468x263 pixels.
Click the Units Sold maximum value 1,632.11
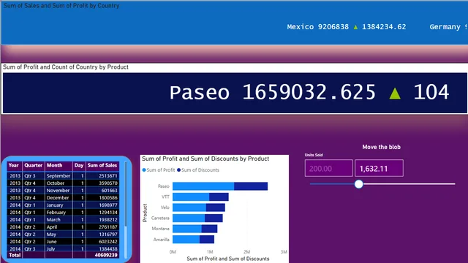(379, 168)
